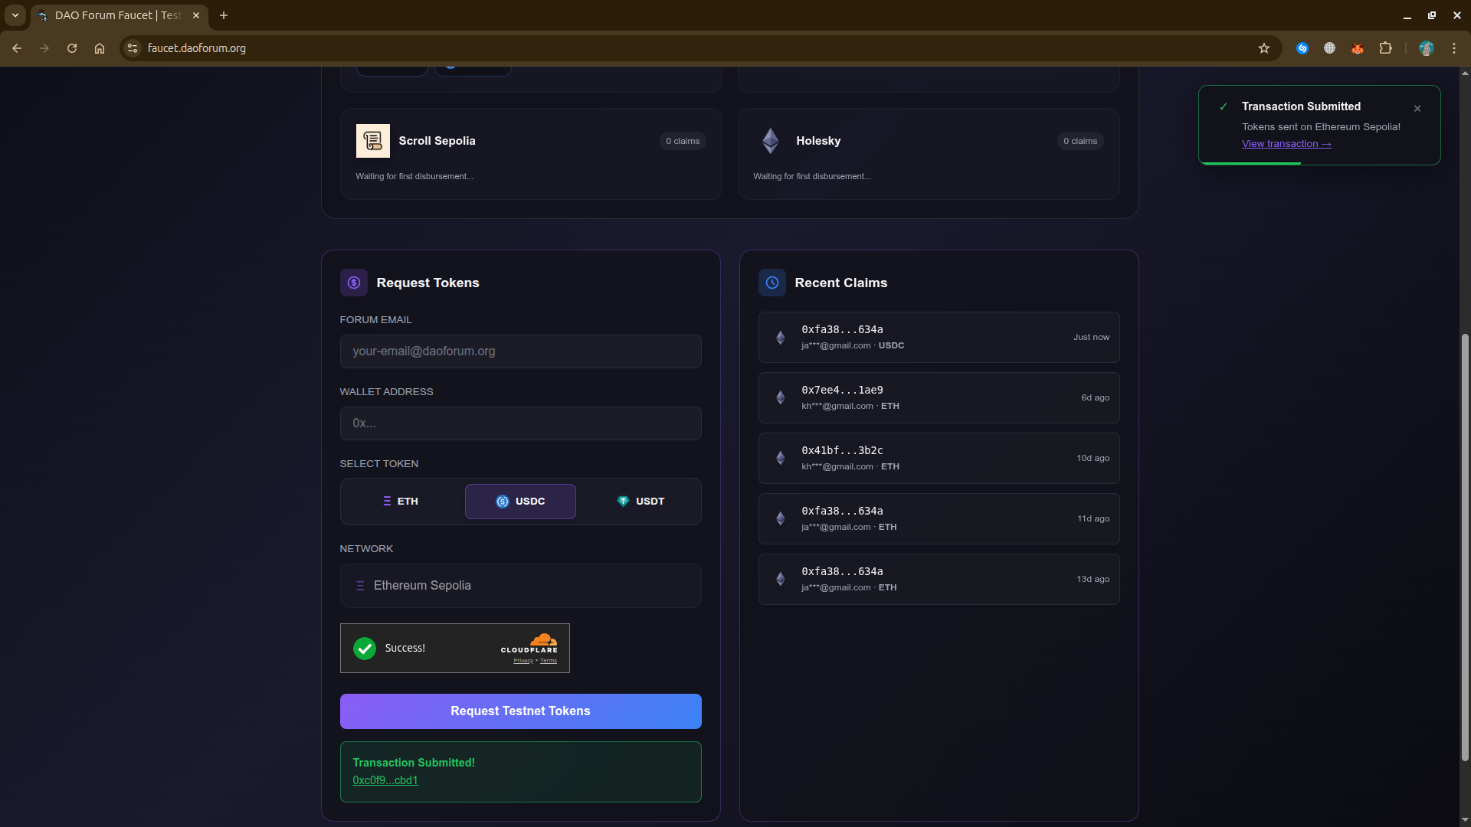Click the Request Testnet Tokens button
This screenshot has width=1471, height=827.
click(520, 711)
